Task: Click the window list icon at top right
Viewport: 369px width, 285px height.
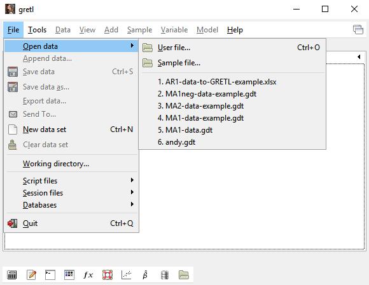Action: click(358, 30)
